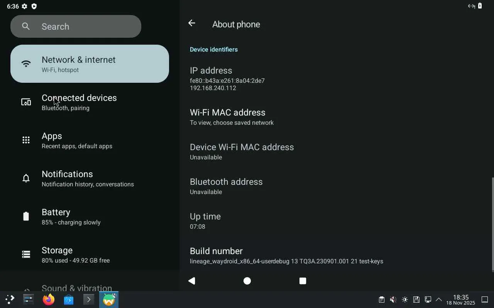Open Storage settings

click(x=90, y=254)
